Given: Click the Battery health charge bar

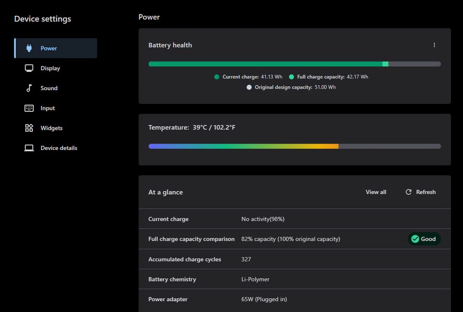Looking at the screenshot, I should (294, 64).
